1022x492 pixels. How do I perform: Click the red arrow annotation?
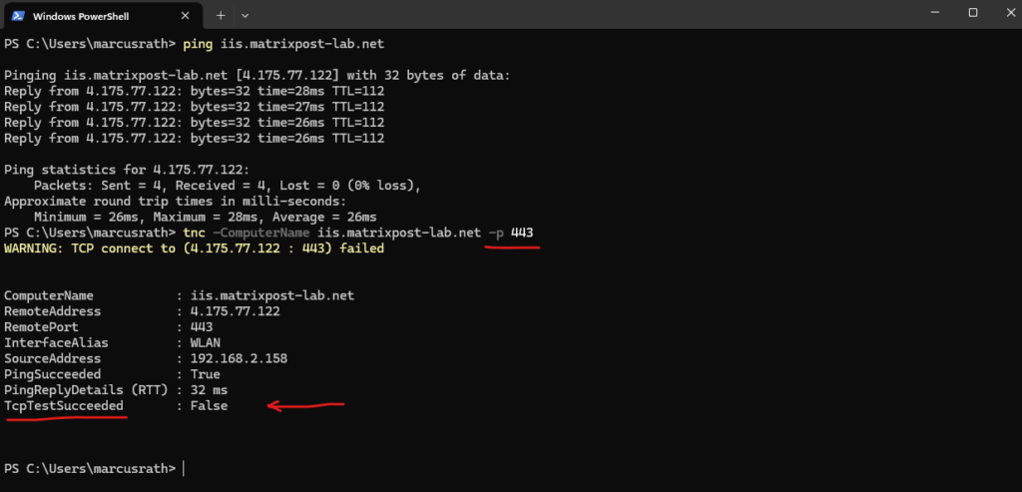pyautogui.click(x=305, y=405)
